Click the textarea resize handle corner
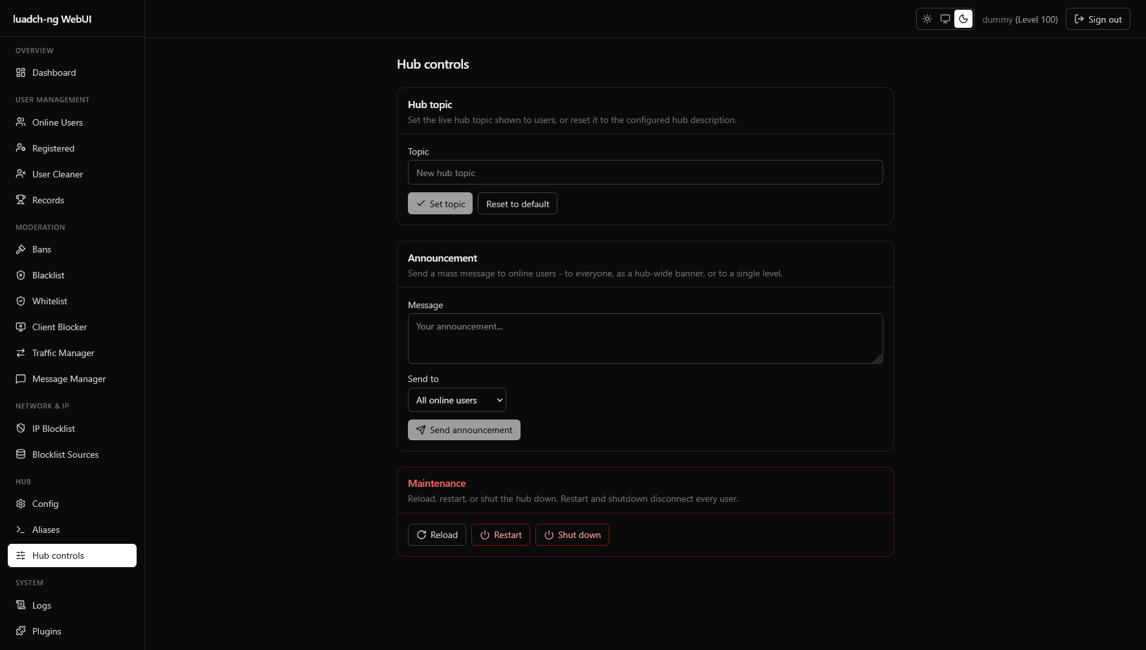 tap(878, 359)
